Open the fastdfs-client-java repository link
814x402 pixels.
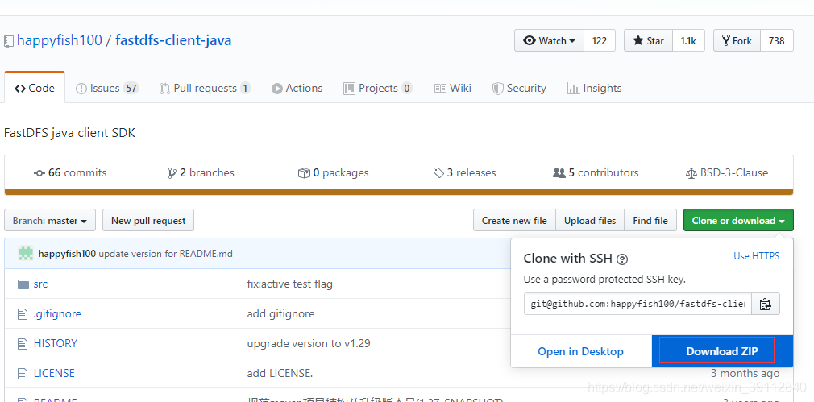tap(173, 40)
